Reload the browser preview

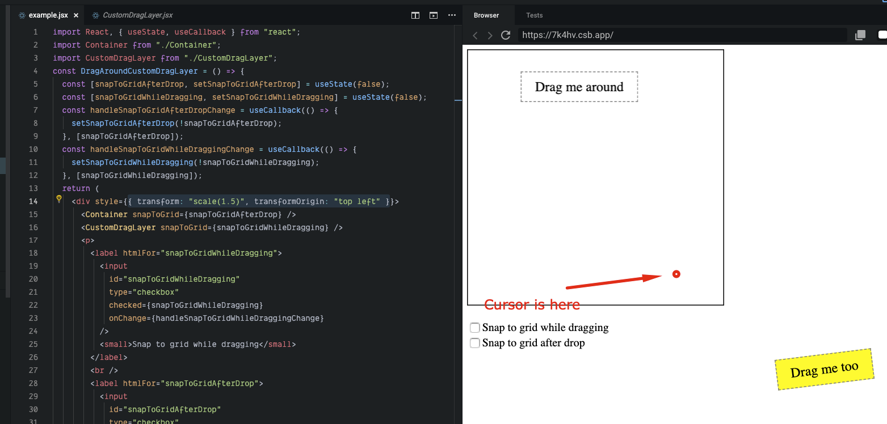tap(505, 35)
